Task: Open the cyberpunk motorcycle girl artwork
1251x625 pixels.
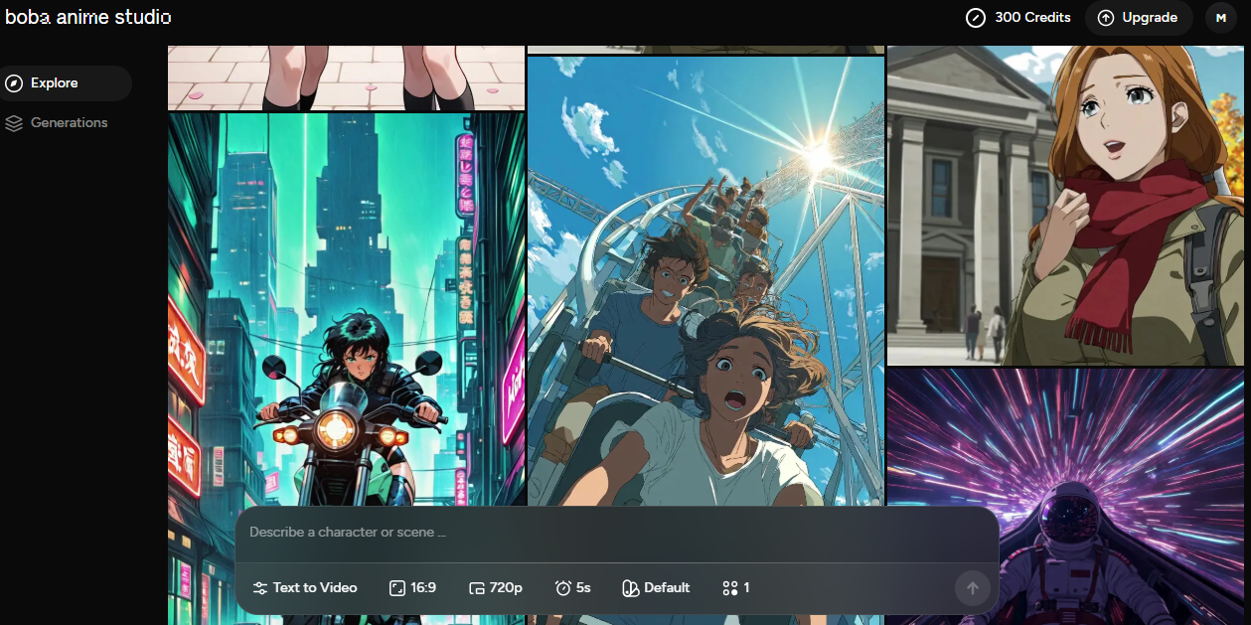Action: [x=346, y=310]
